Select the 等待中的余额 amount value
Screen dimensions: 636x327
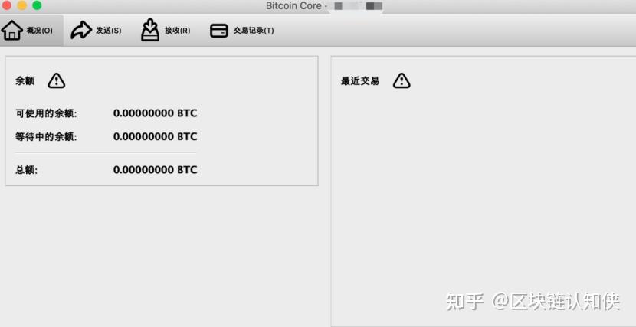tap(155, 136)
